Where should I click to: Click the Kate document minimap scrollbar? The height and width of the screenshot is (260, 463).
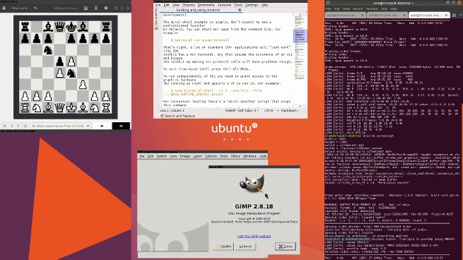(x=300, y=59)
